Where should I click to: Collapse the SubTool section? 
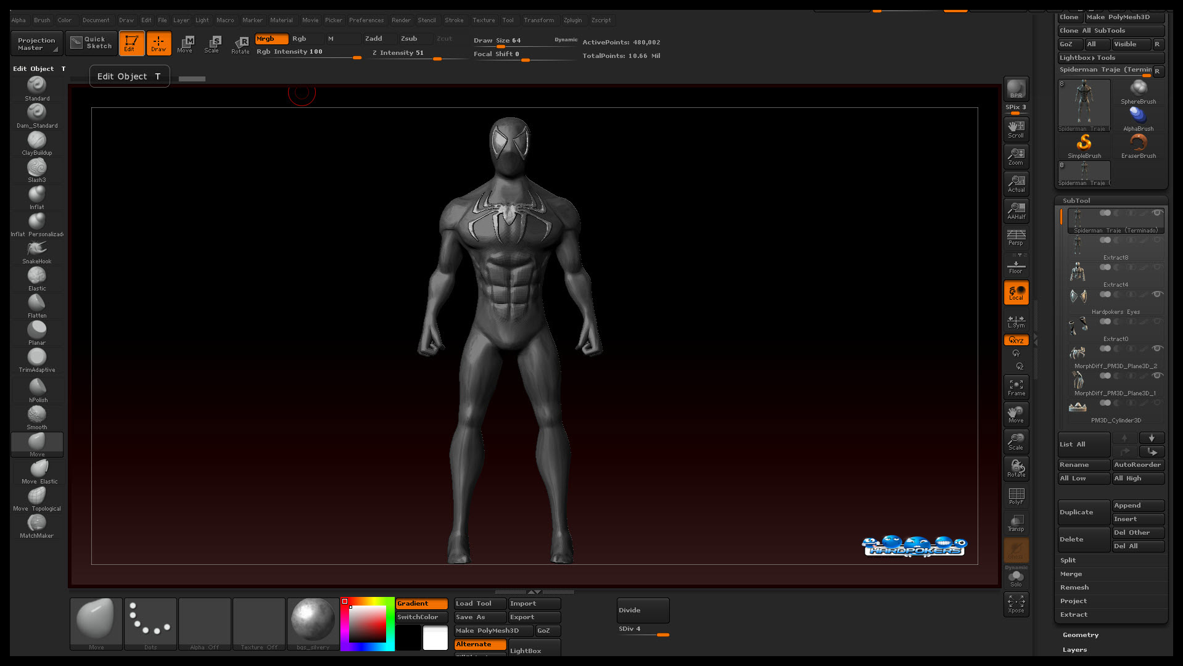pos(1076,200)
